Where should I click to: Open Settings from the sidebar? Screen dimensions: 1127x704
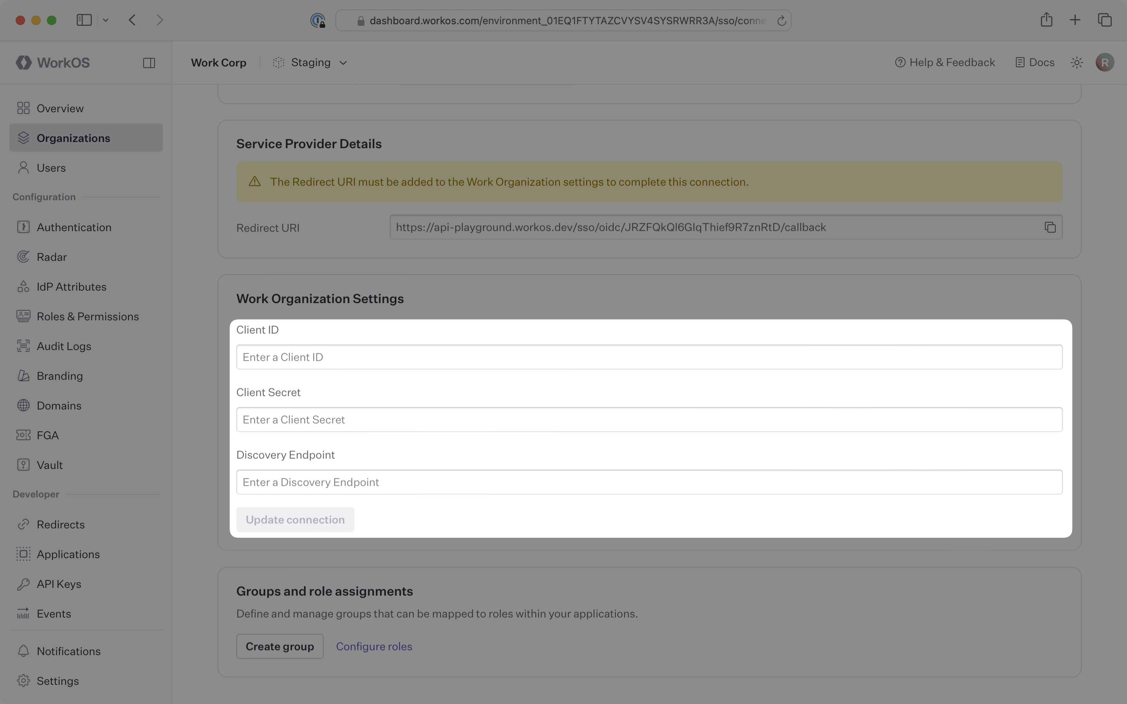click(58, 681)
